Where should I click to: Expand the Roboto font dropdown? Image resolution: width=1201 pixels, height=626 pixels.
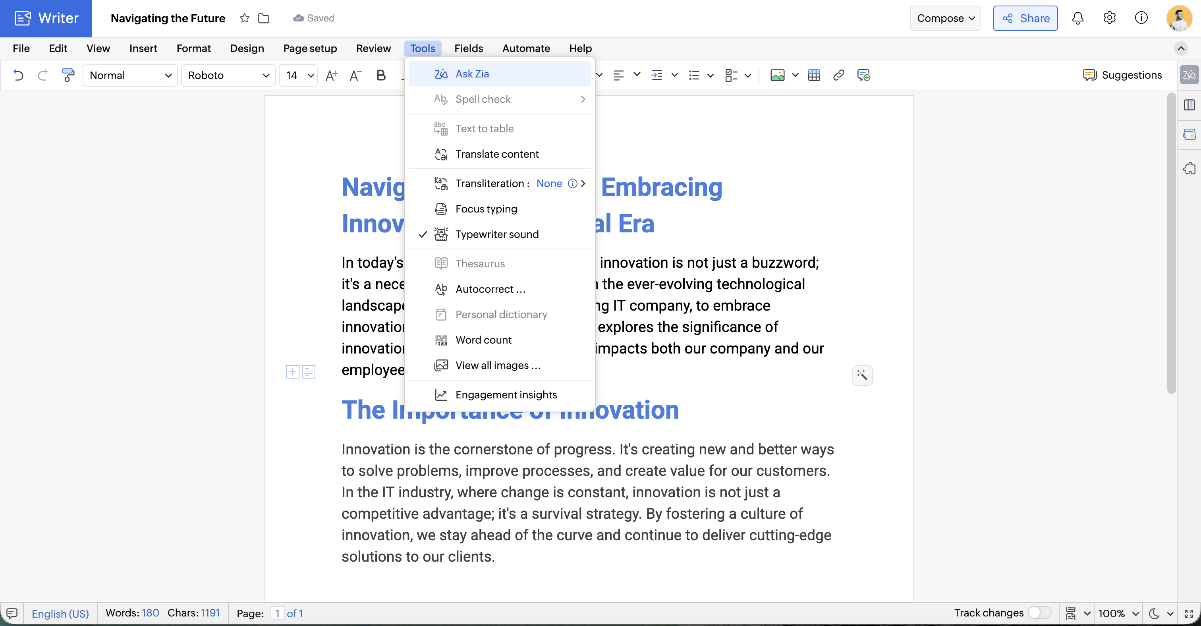pyautogui.click(x=228, y=75)
